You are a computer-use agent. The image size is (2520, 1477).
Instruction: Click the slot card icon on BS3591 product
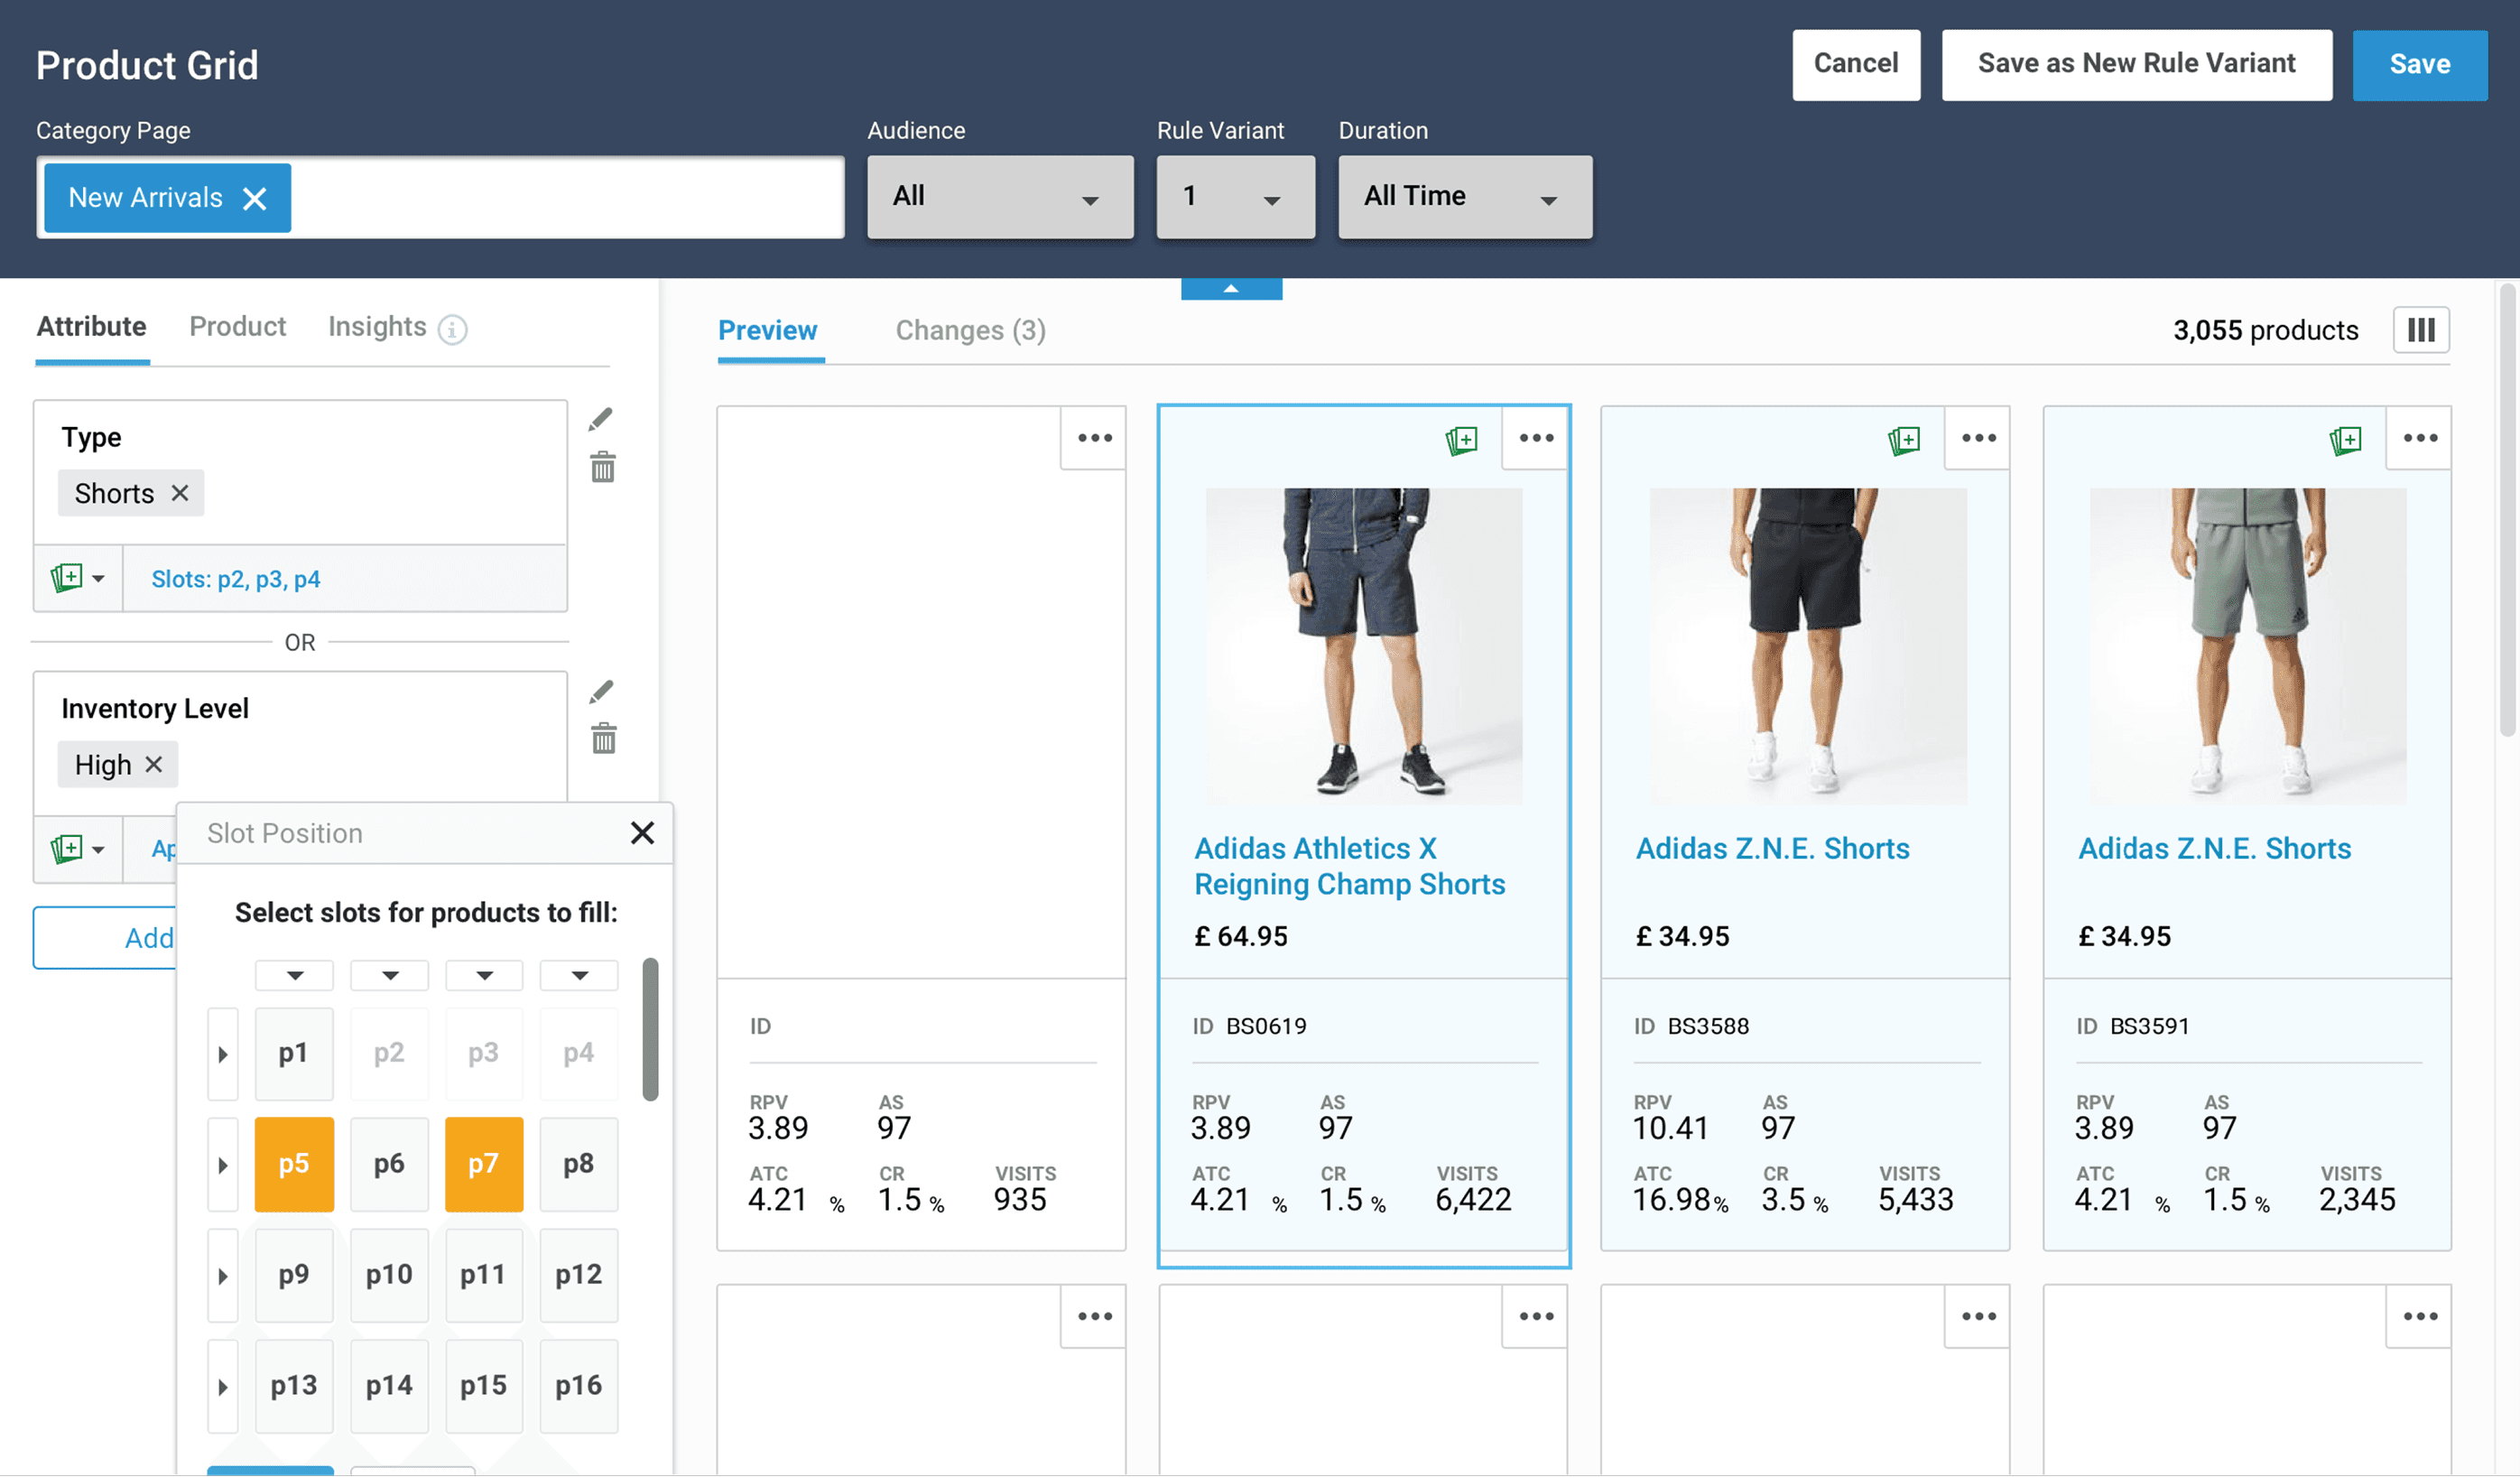click(2345, 440)
